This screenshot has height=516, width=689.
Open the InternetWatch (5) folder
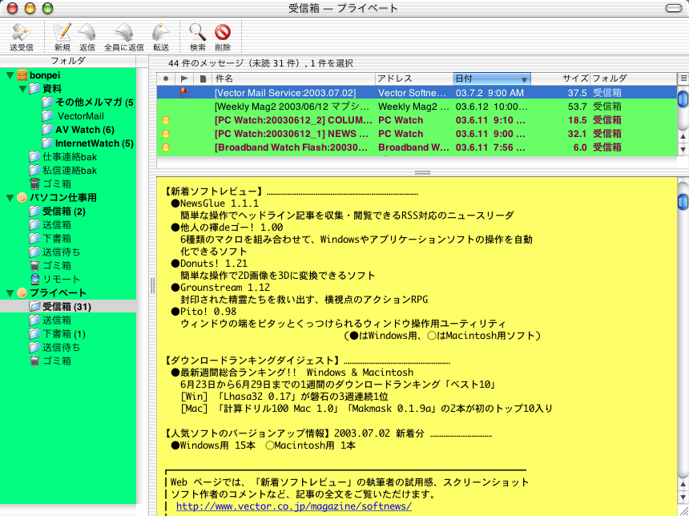(x=88, y=143)
